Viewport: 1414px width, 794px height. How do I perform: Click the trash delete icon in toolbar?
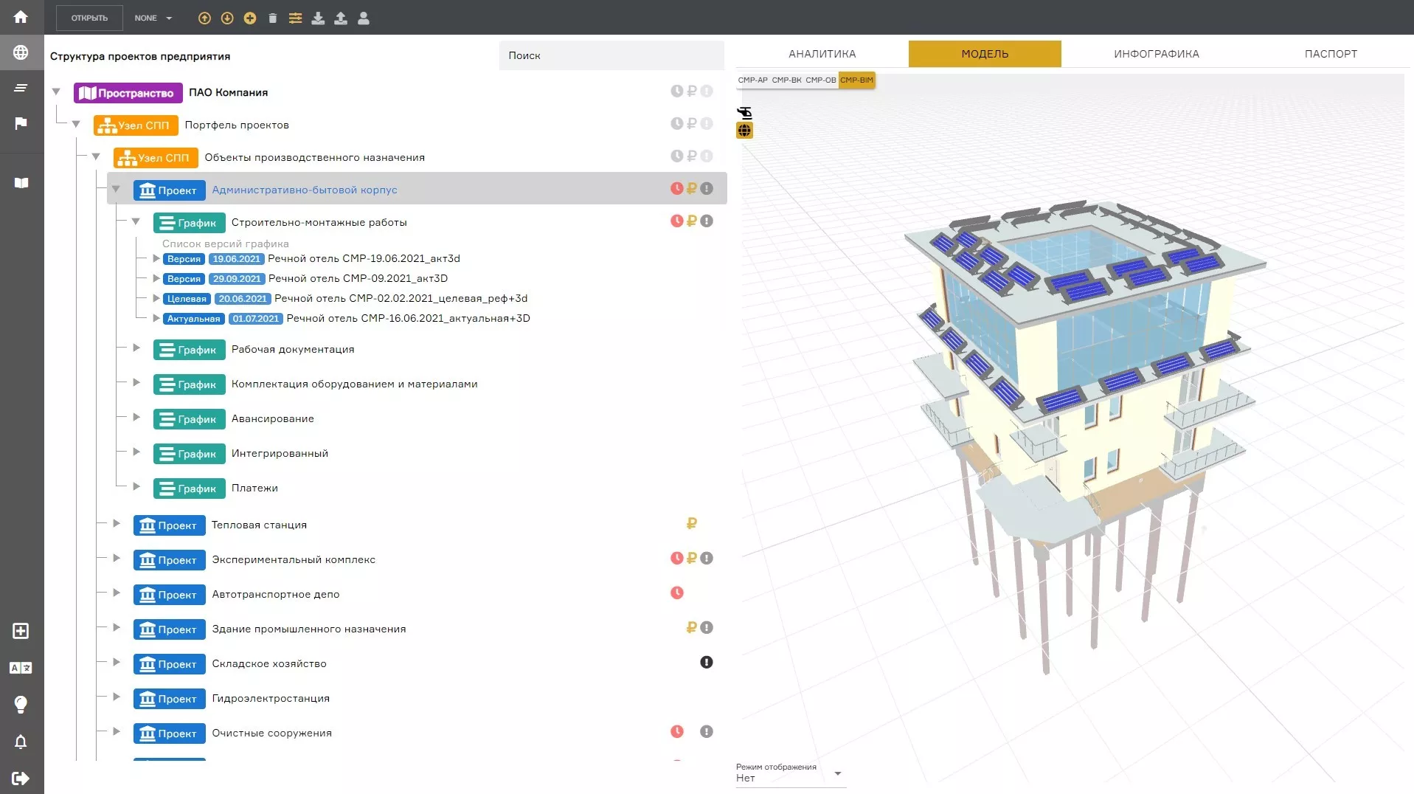273,18
